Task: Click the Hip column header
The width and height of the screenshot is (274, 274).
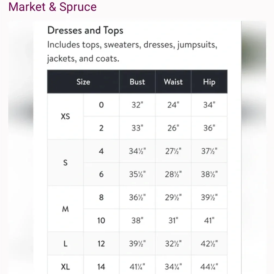Action: (x=209, y=82)
